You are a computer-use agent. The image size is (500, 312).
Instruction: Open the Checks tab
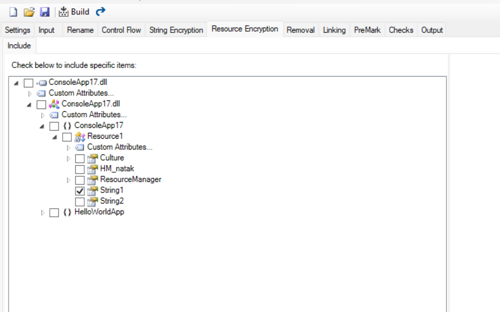pos(401,30)
